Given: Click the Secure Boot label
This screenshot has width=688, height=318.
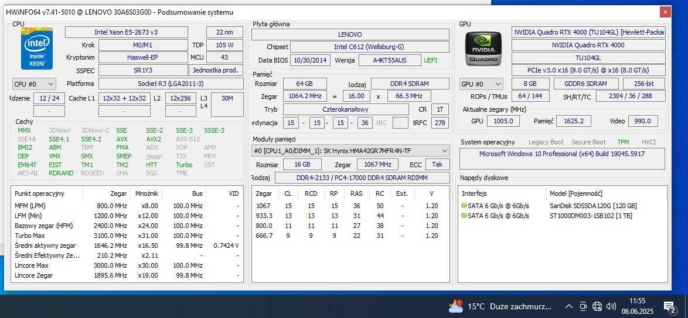Looking at the screenshot, I should click(x=588, y=142).
